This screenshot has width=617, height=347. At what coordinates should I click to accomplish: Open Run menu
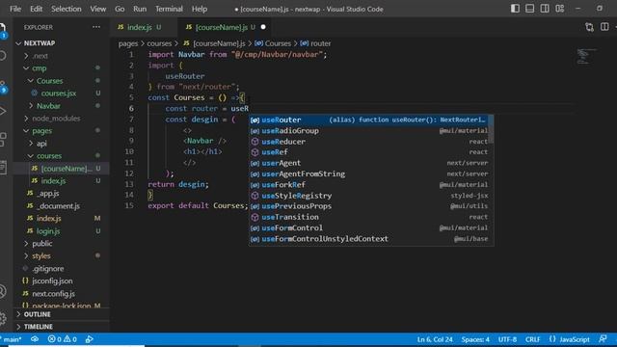(x=140, y=9)
